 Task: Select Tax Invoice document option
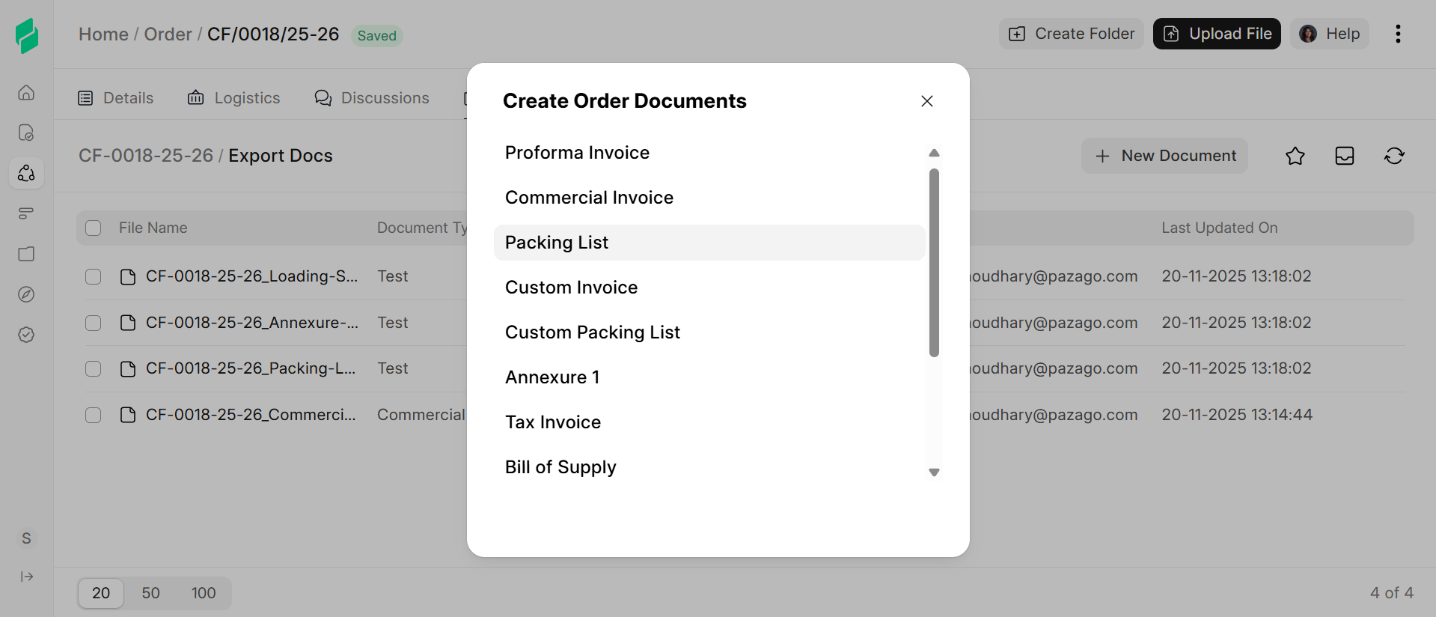[709, 422]
